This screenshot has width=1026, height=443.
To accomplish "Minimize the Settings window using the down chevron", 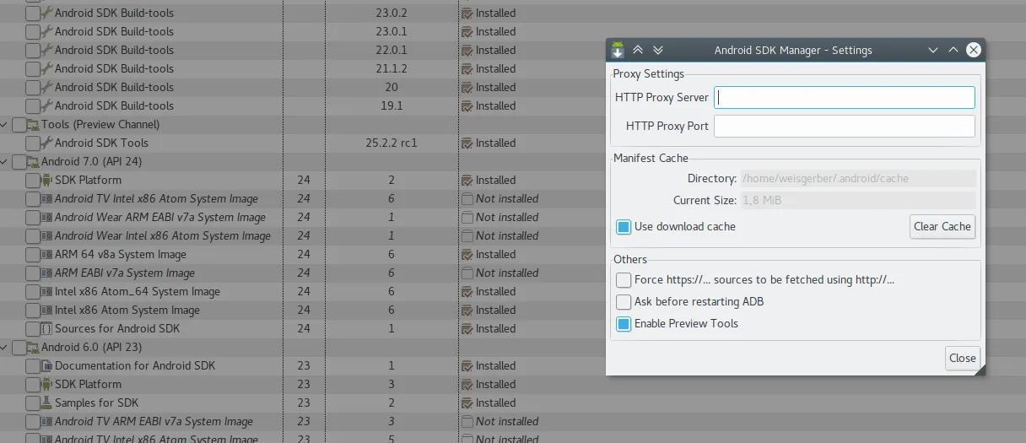I will (x=933, y=50).
